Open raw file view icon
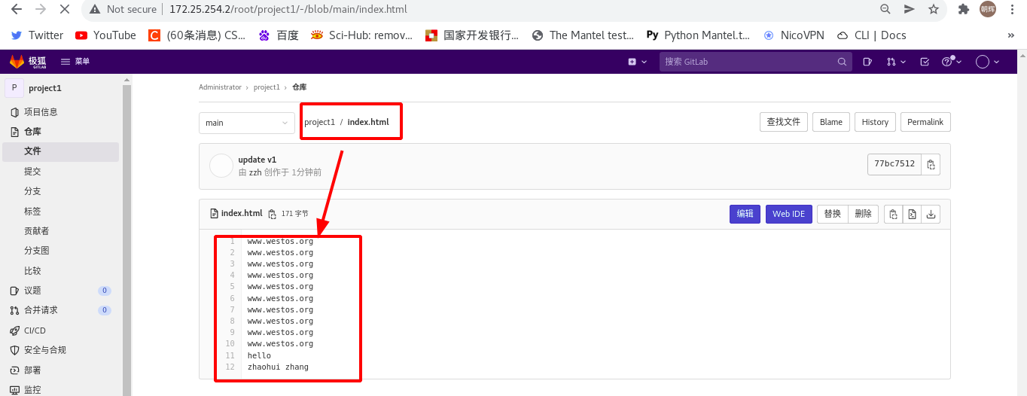 click(912, 214)
